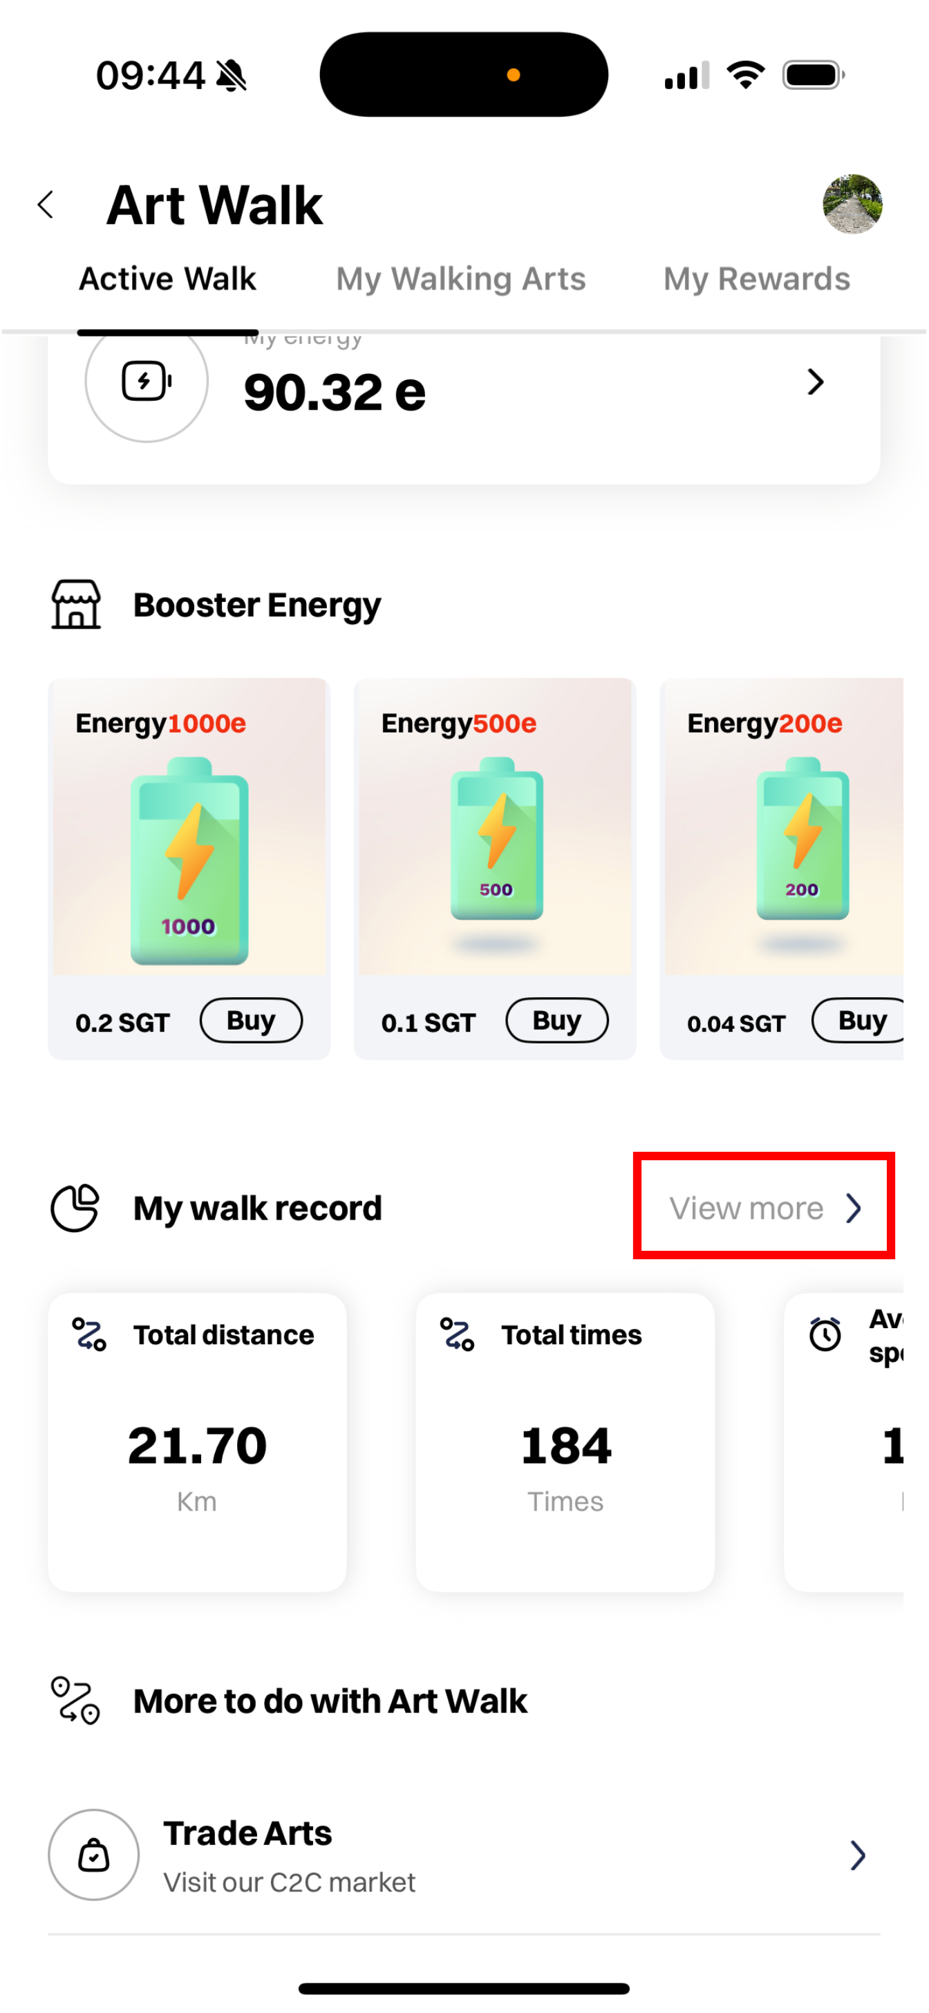Switch to My Rewards tab
929x2013 pixels.
756,279
